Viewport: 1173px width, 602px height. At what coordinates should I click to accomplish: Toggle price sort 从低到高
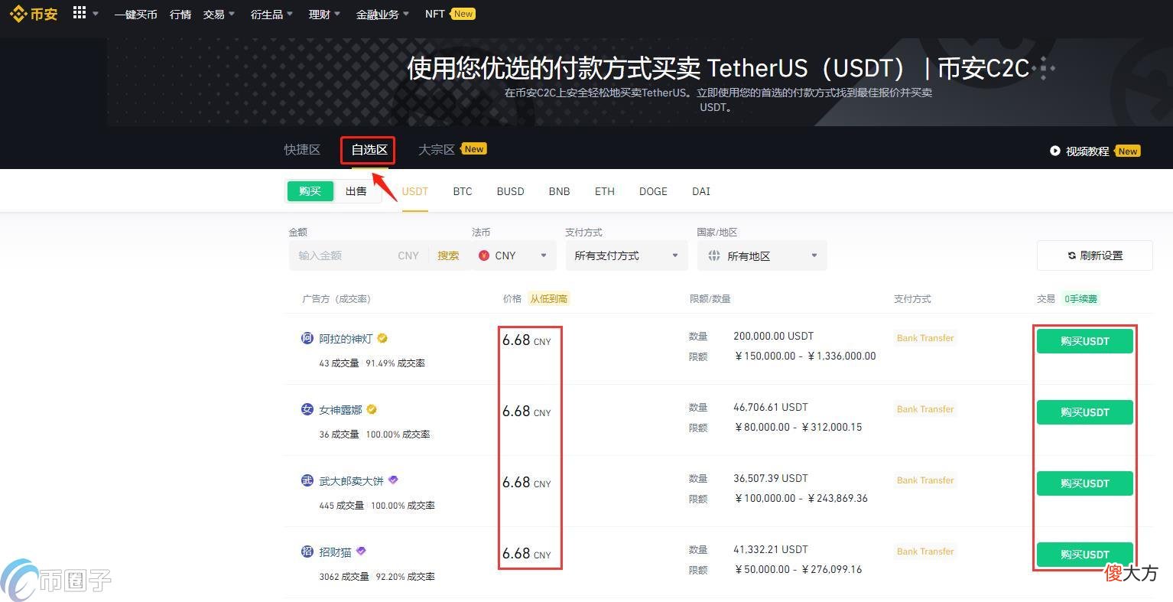pyautogui.click(x=549, y=299)
